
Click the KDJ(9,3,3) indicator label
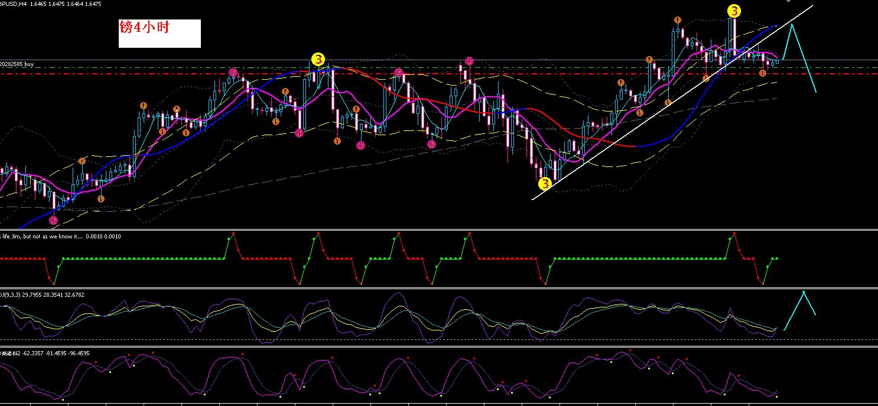pos(43,294)
